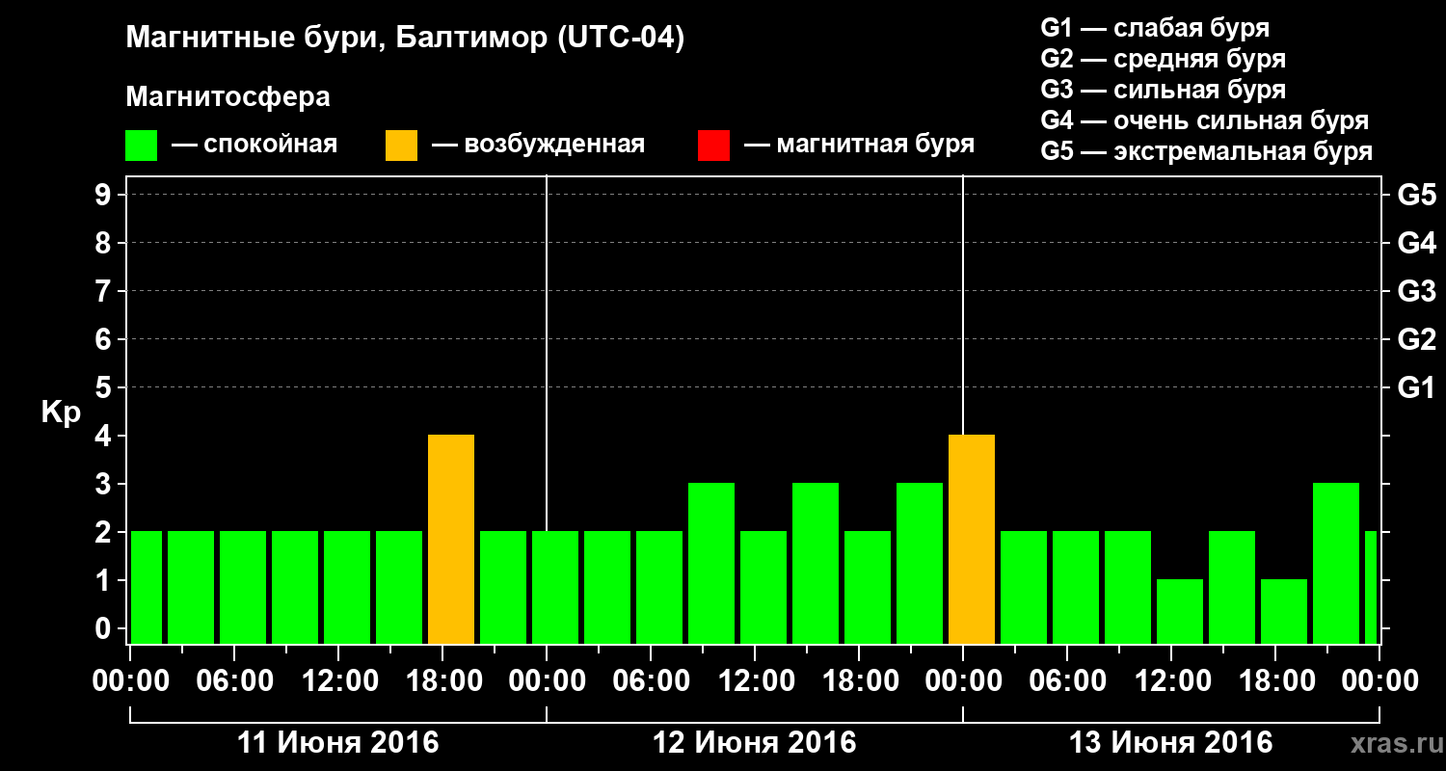The height and width of the screenshot is (771, 1446).
Task: Click the '18:00' time label for 11 Июня
Action: pos(442,681)
